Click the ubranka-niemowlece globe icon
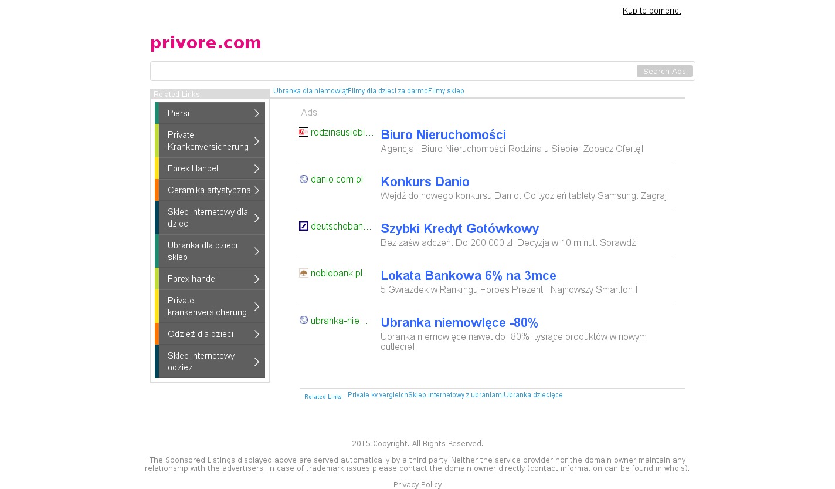 click(303, 321)
